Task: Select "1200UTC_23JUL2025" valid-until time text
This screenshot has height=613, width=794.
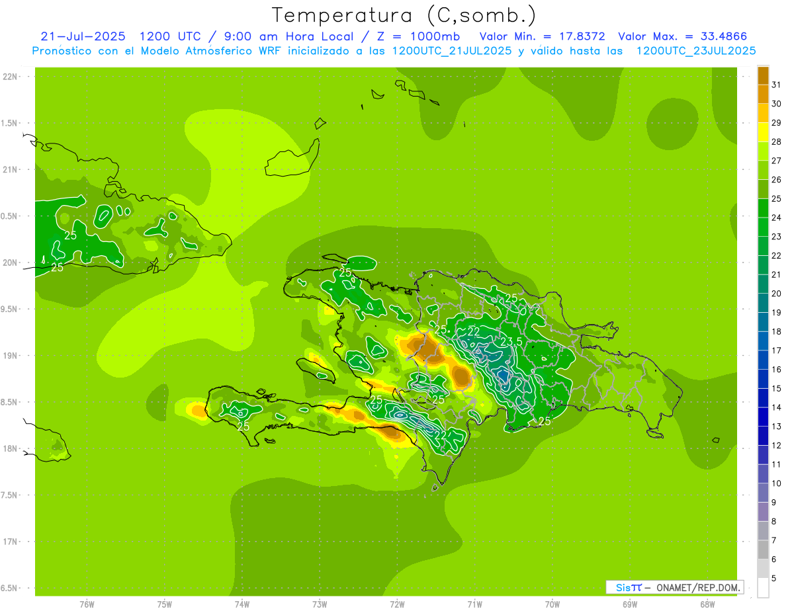Action: click(x=696, y=51)
